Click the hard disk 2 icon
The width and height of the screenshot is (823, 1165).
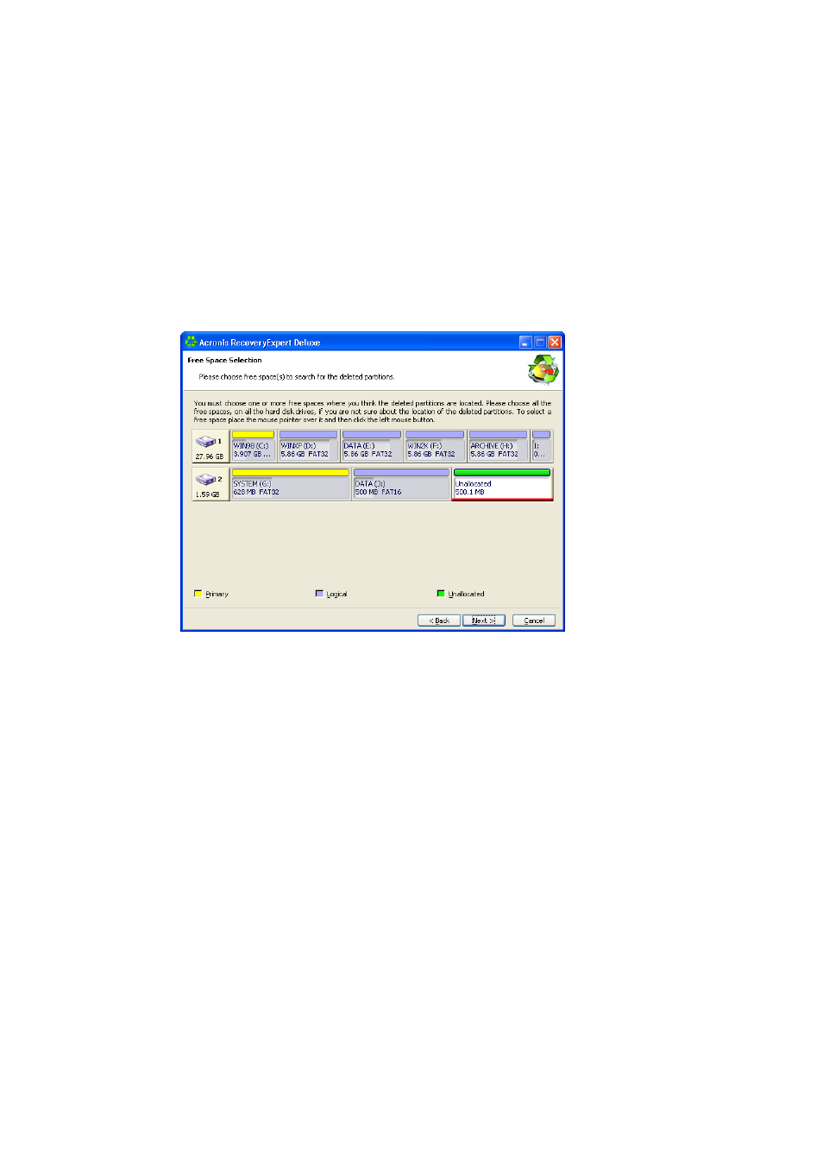(205, 479)
